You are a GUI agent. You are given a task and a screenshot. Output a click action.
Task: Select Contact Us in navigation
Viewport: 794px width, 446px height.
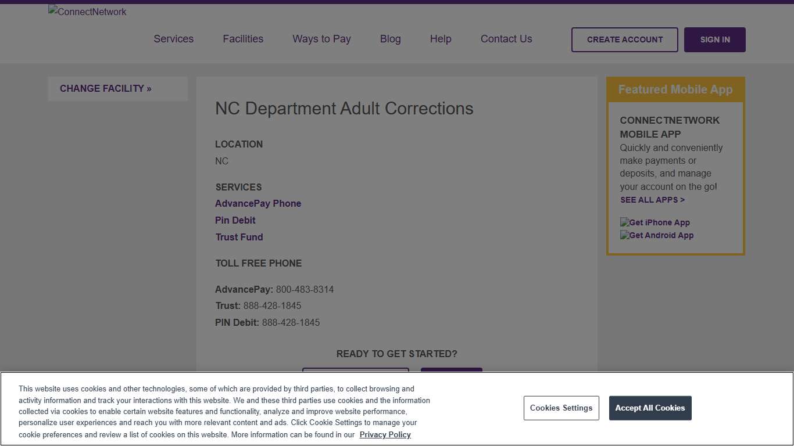506,39
